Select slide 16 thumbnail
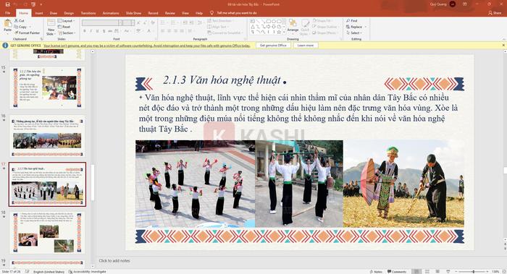The height and width of the screenshot is (274, 507). 47,137
